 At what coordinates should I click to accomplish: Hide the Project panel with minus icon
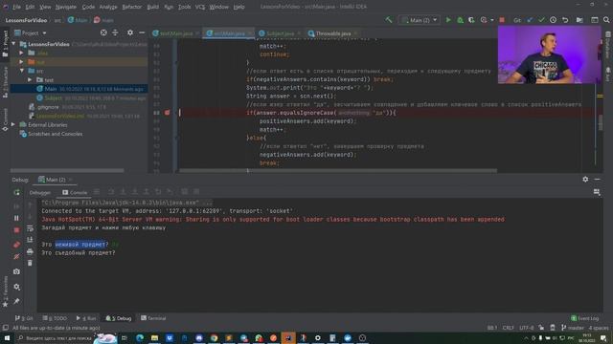coord(142,32)
